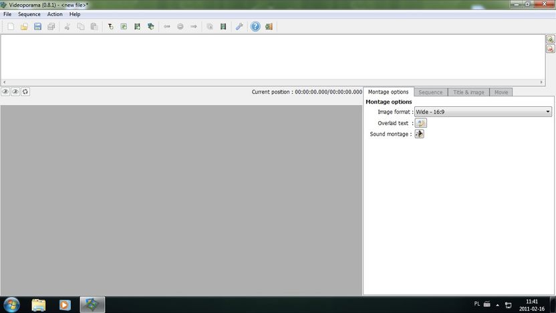The width and height of the screenshot is (556, 313).
Task: Add a text title sequence
Action: (x=110, y=27)
